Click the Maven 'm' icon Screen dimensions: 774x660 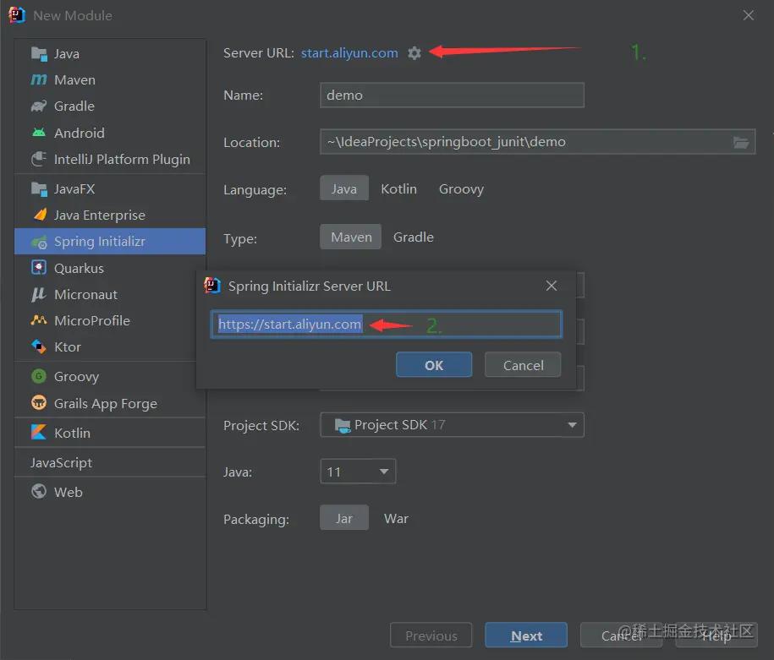(39, 79)
